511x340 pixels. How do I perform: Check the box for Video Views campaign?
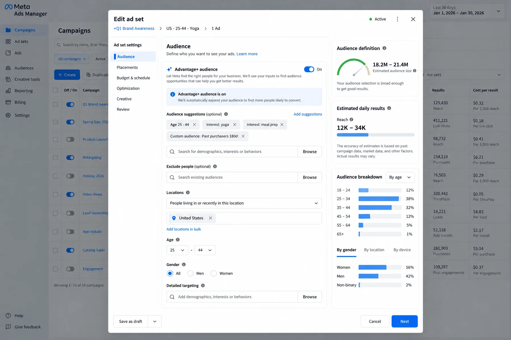[x=55, y=195]
